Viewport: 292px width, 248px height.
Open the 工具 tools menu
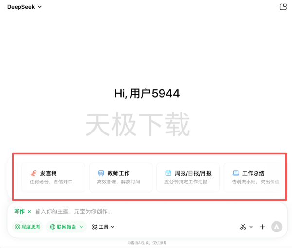tap(103, 227)
